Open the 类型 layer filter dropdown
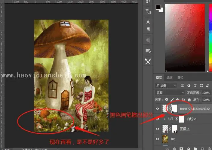The image size is (212, 150). (x=166, y=86)
